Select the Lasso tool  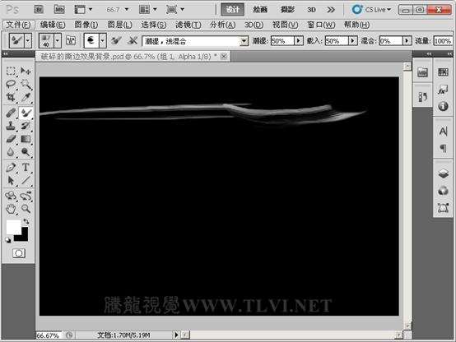pos(11,84)
